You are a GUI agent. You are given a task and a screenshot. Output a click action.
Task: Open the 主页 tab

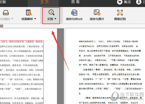(44, 2)
